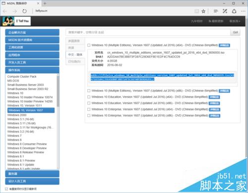Select the first language tab
This screenshot has height=193, width=248.
click(x=75, y=41)
